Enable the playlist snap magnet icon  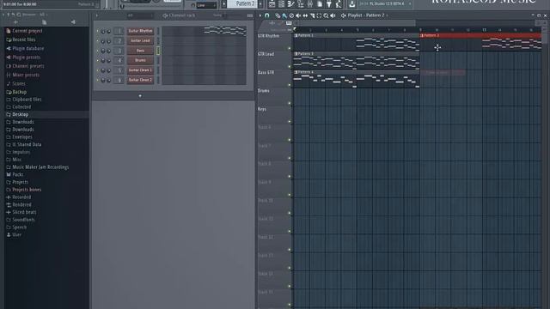click(x=267, y=15)
